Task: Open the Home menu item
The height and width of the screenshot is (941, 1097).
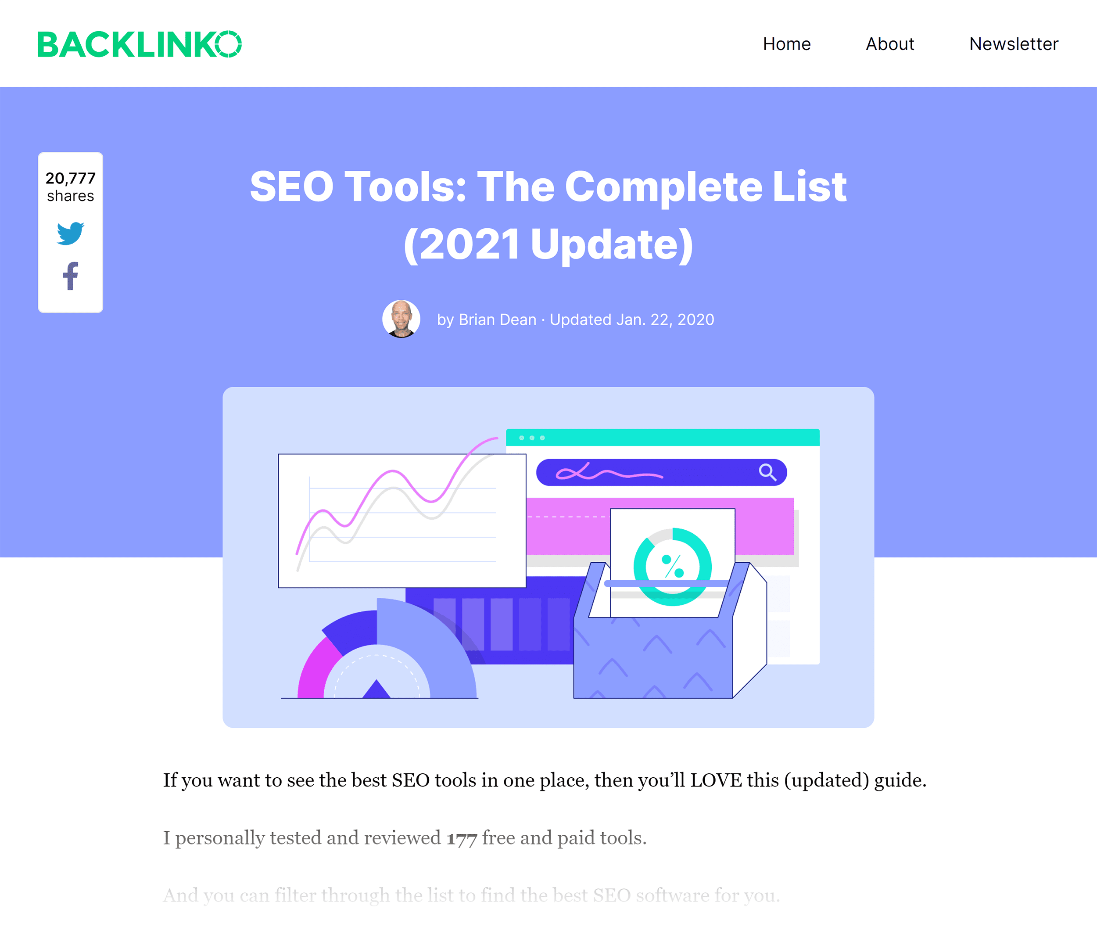Action: 786,43
